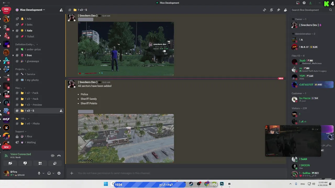Screen dimensions: 335x188
Task: Open noise suppression waveform icon
Action: coord(53,156)
